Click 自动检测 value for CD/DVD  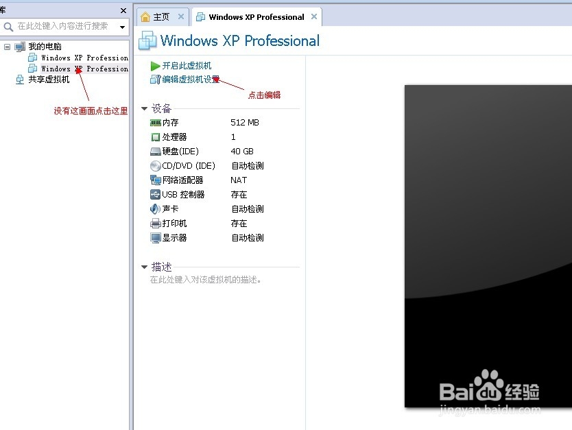(248, 166)
